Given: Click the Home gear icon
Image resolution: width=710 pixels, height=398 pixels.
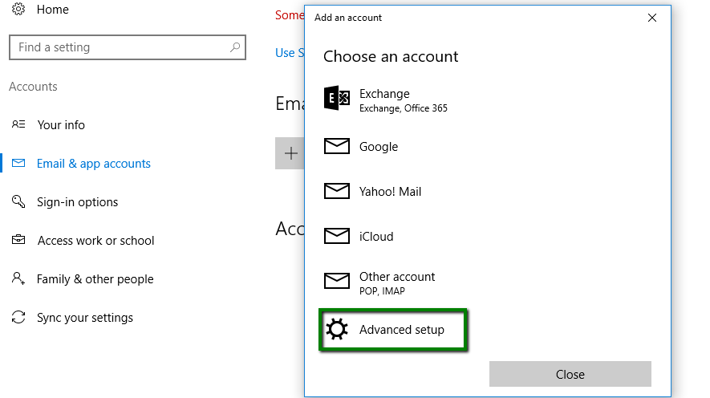Looking at the screenshot, I should pos(18,9).
